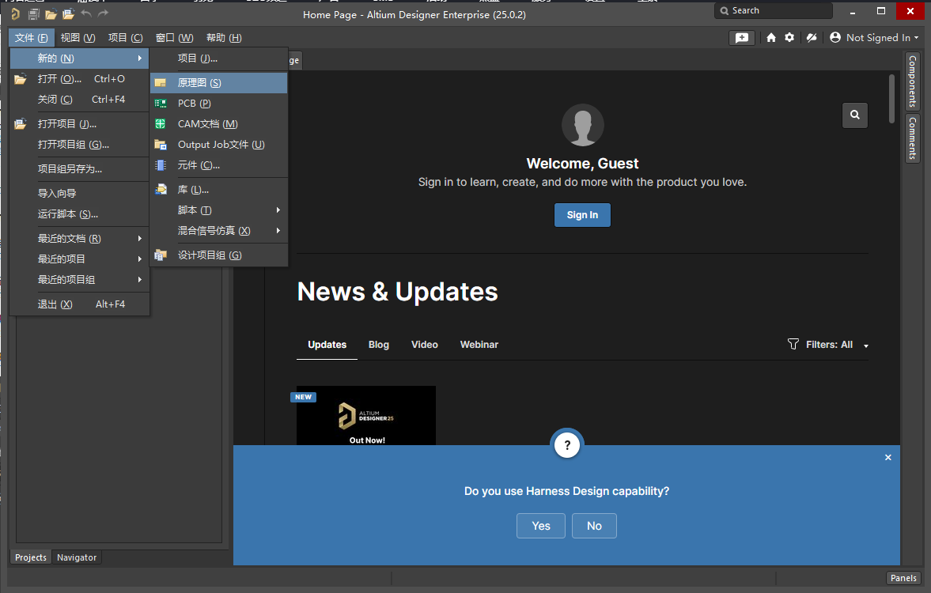Viewport: 931px width, 593px height.
Task: Click the title bar Search field
Action: [x=773, y=11]
